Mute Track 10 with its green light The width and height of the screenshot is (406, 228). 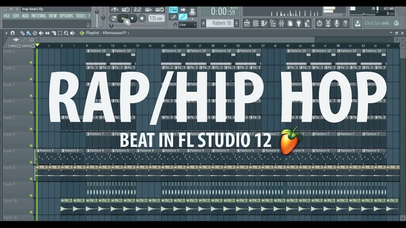pyautogui.click(x=31, y=212)
